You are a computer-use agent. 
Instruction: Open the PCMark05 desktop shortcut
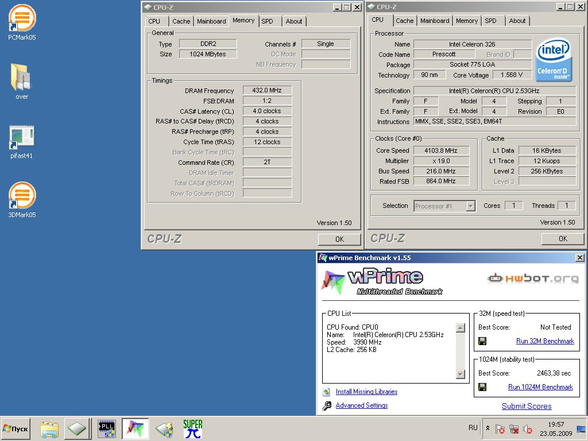[22, 22]
